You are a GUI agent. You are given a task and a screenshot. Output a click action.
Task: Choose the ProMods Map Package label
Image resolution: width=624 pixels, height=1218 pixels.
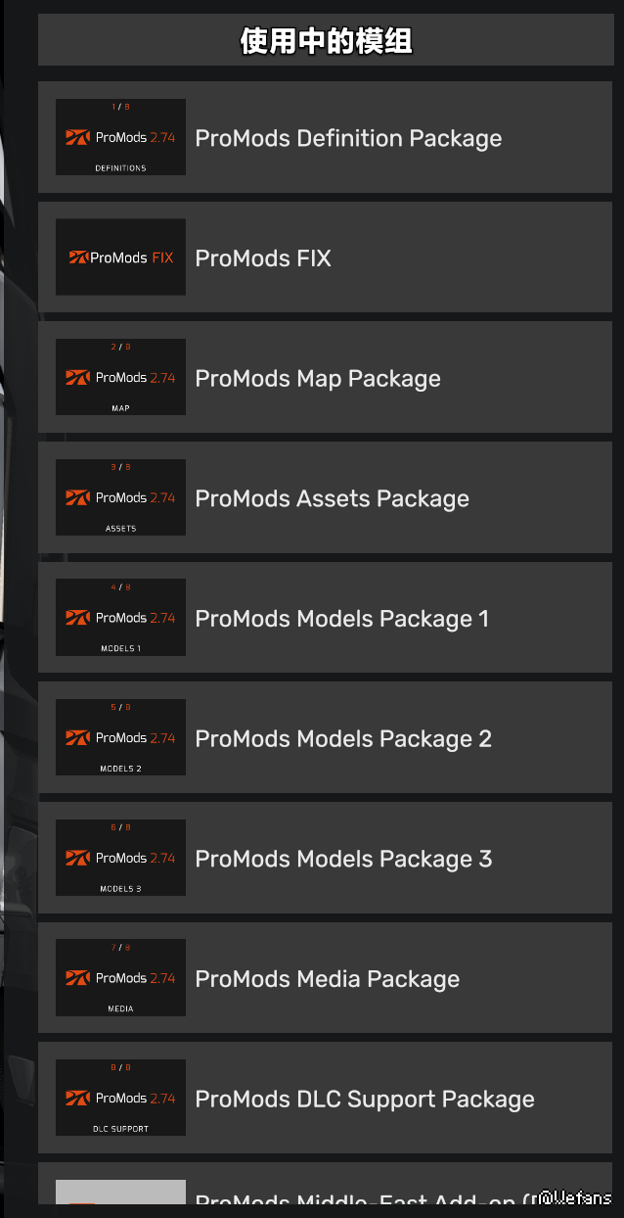coord(318,379)
